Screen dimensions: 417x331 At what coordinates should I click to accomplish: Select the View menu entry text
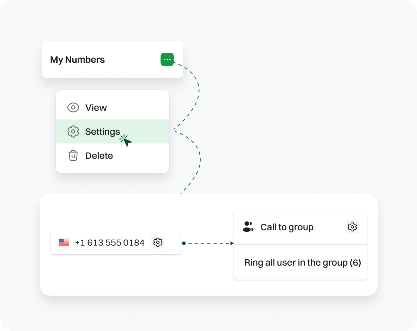coord(96,107)
